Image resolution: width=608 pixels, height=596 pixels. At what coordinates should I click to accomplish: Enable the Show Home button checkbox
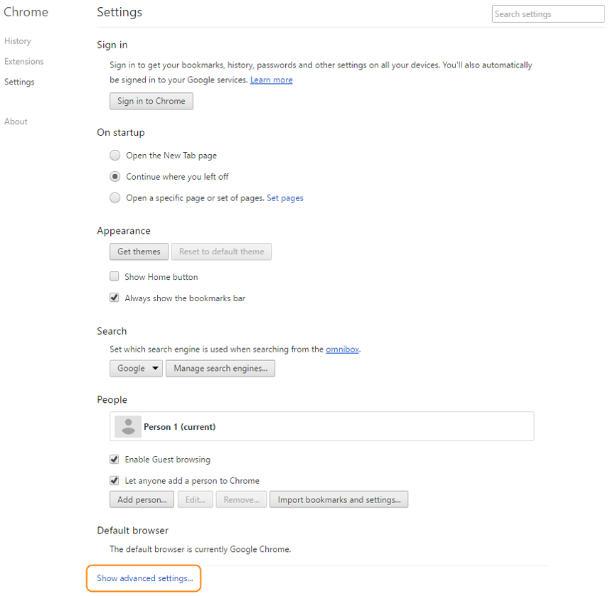(114, 277)
